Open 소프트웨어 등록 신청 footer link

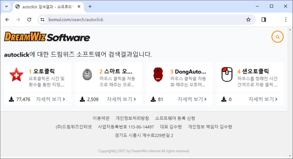tap(175, 118)
